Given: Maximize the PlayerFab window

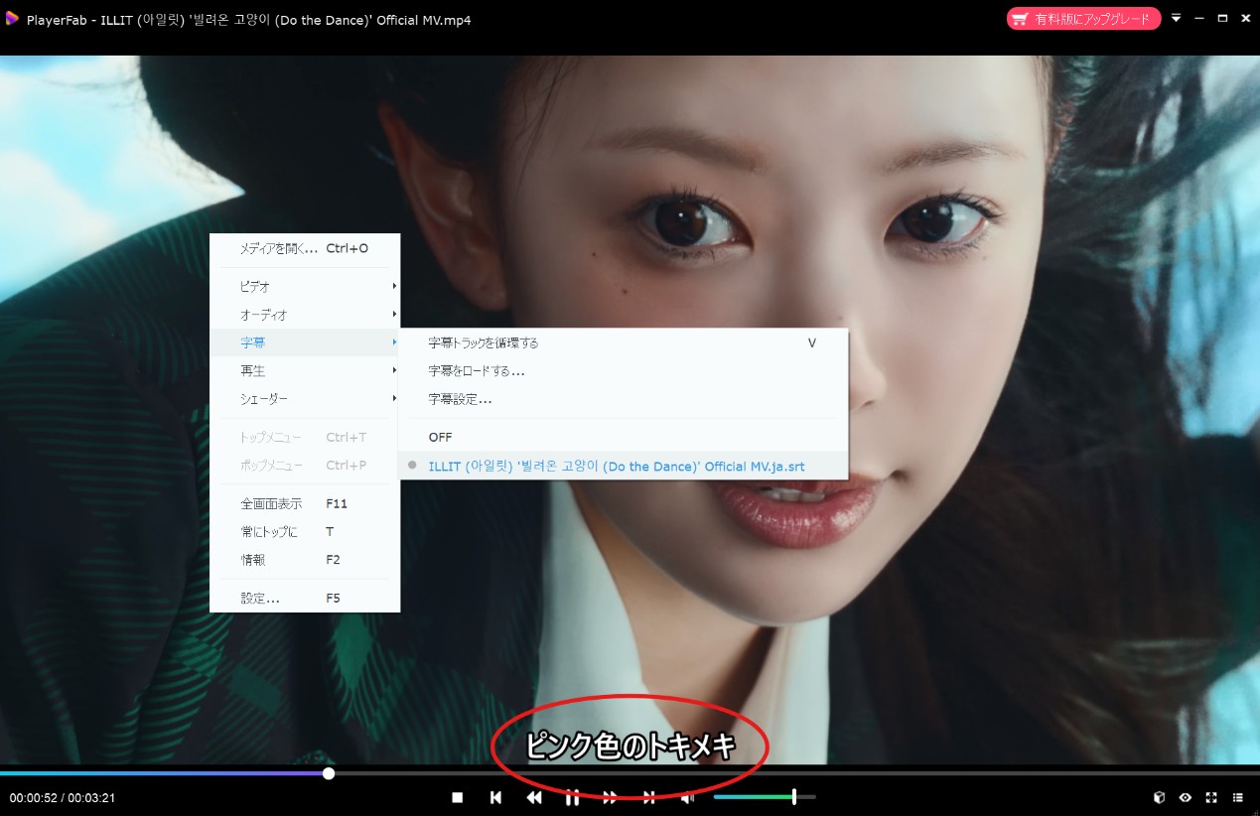Looking at the screenshot, I should point(1222,19).
